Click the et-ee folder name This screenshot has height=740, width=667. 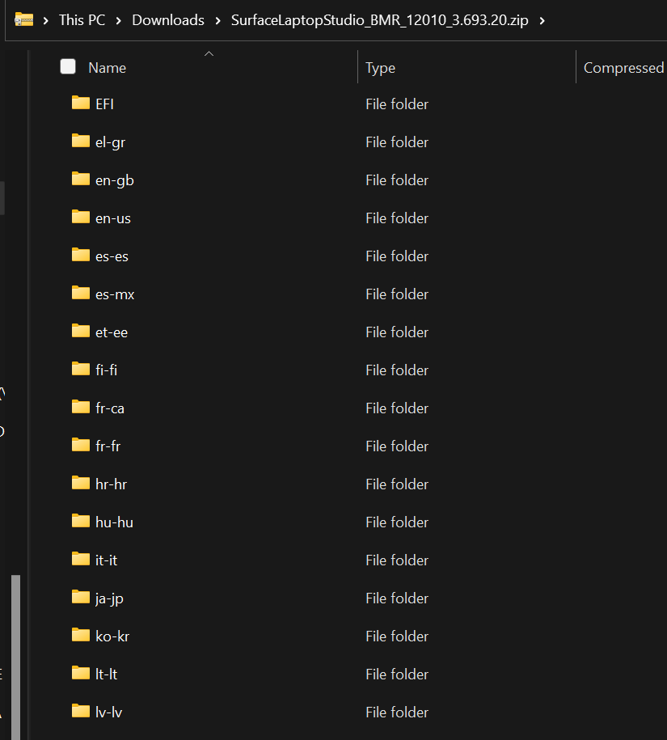(x=112, y=332)
